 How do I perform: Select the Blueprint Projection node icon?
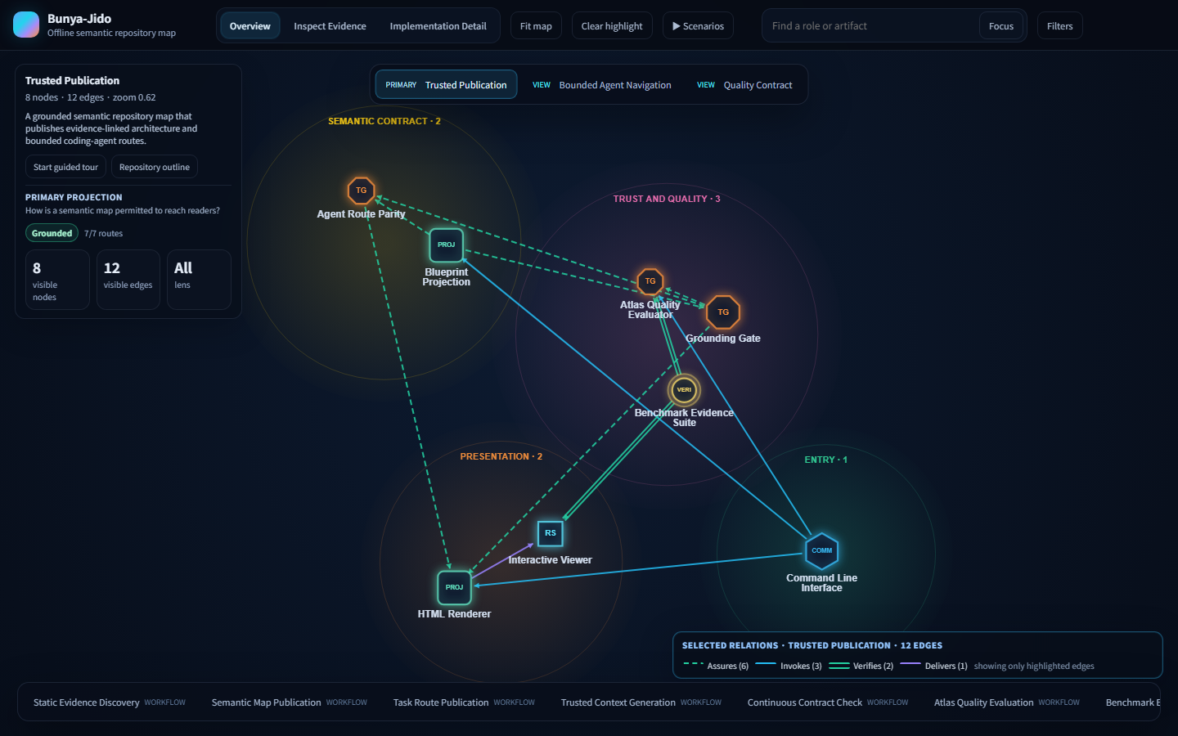446,245
